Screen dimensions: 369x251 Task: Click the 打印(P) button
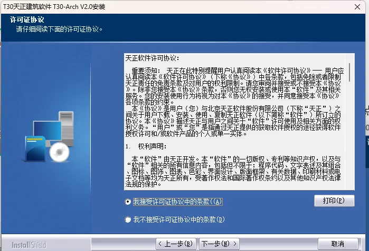334,201
